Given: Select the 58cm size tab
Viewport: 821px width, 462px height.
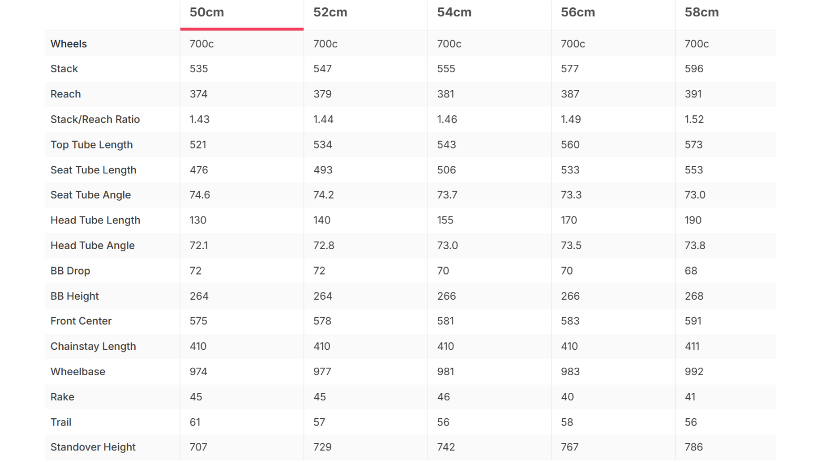Looking at the screenshot, I should (x=726, y=14).
